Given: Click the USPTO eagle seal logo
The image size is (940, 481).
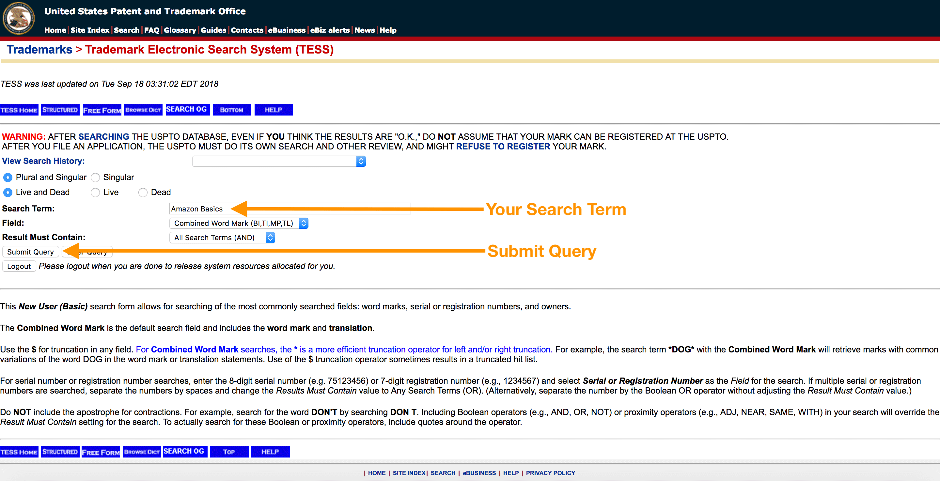Looking at the screenshot, I should (18, 18).
